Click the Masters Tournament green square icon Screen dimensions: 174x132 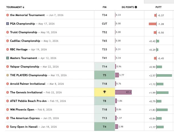pos(7,58)
